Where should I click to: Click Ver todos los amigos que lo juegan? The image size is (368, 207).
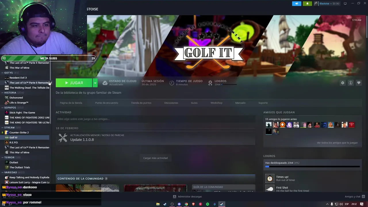pos(337,143)
